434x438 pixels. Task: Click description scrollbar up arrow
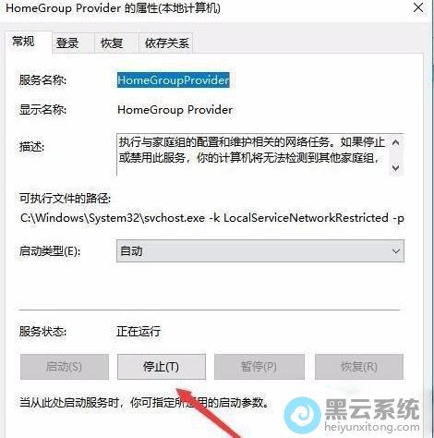[x=396, y=142]
